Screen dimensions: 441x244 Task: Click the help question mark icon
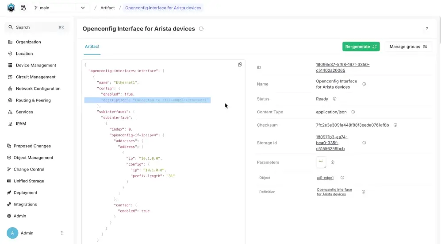coord(427,29)
